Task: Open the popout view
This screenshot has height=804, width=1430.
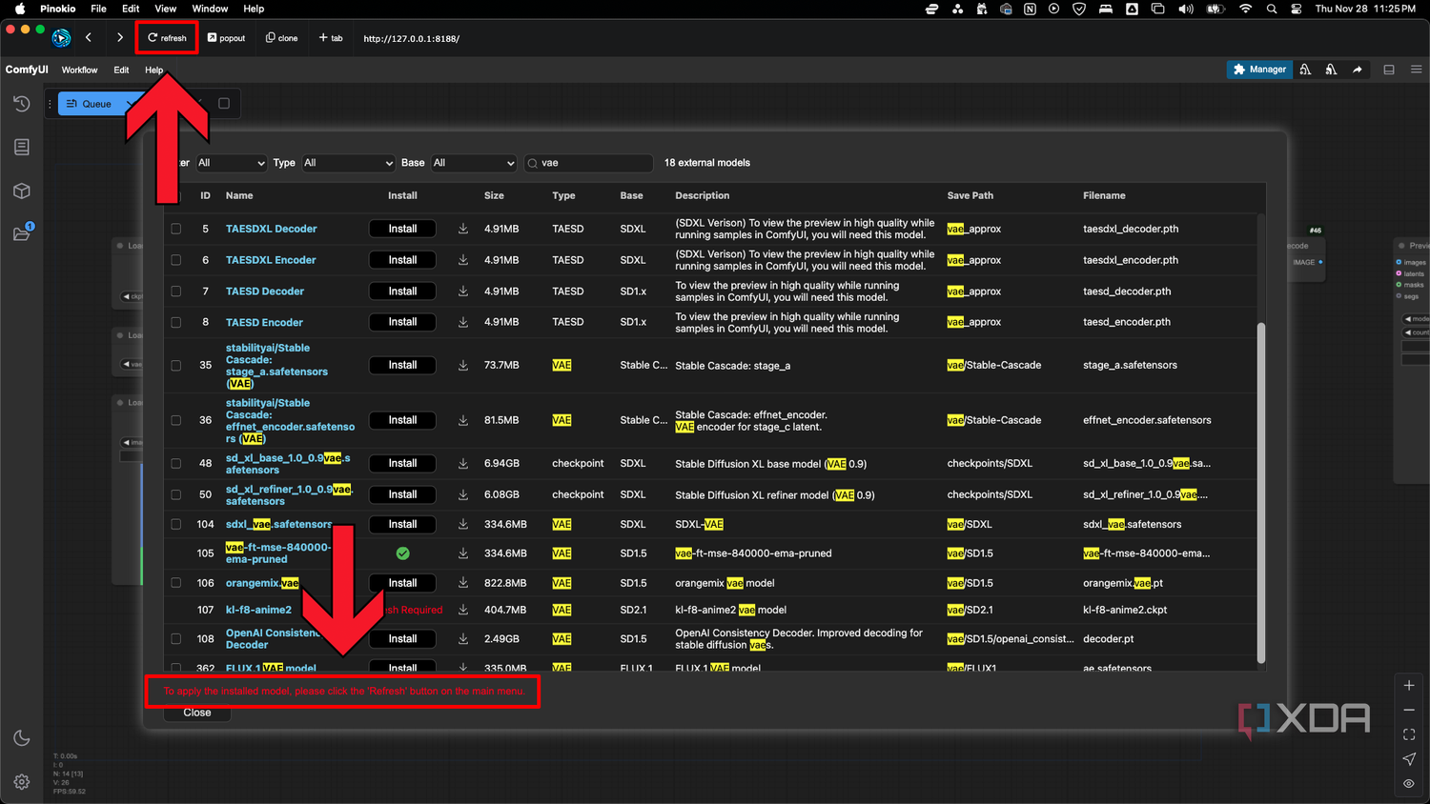Action: tap(226, 38)
